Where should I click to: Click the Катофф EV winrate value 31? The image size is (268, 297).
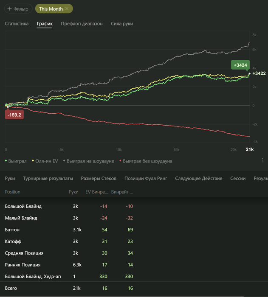pos(104,241)
